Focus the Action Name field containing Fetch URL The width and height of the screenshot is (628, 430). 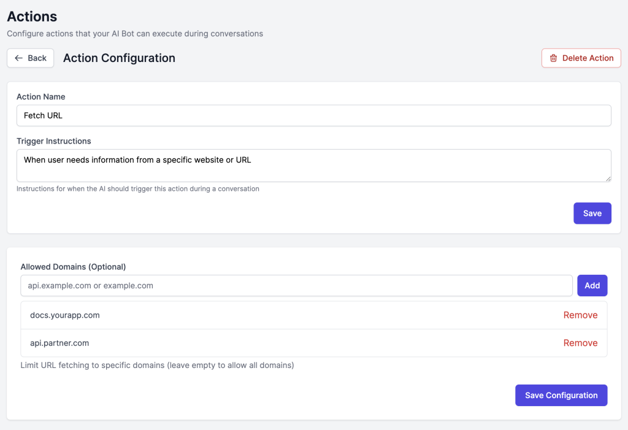(x=313, y=115)
